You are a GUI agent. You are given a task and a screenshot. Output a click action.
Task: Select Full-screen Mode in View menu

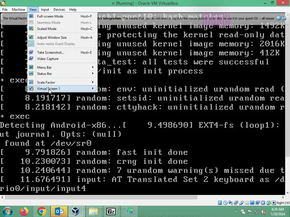pyautogui.click(x=62, y=16)
